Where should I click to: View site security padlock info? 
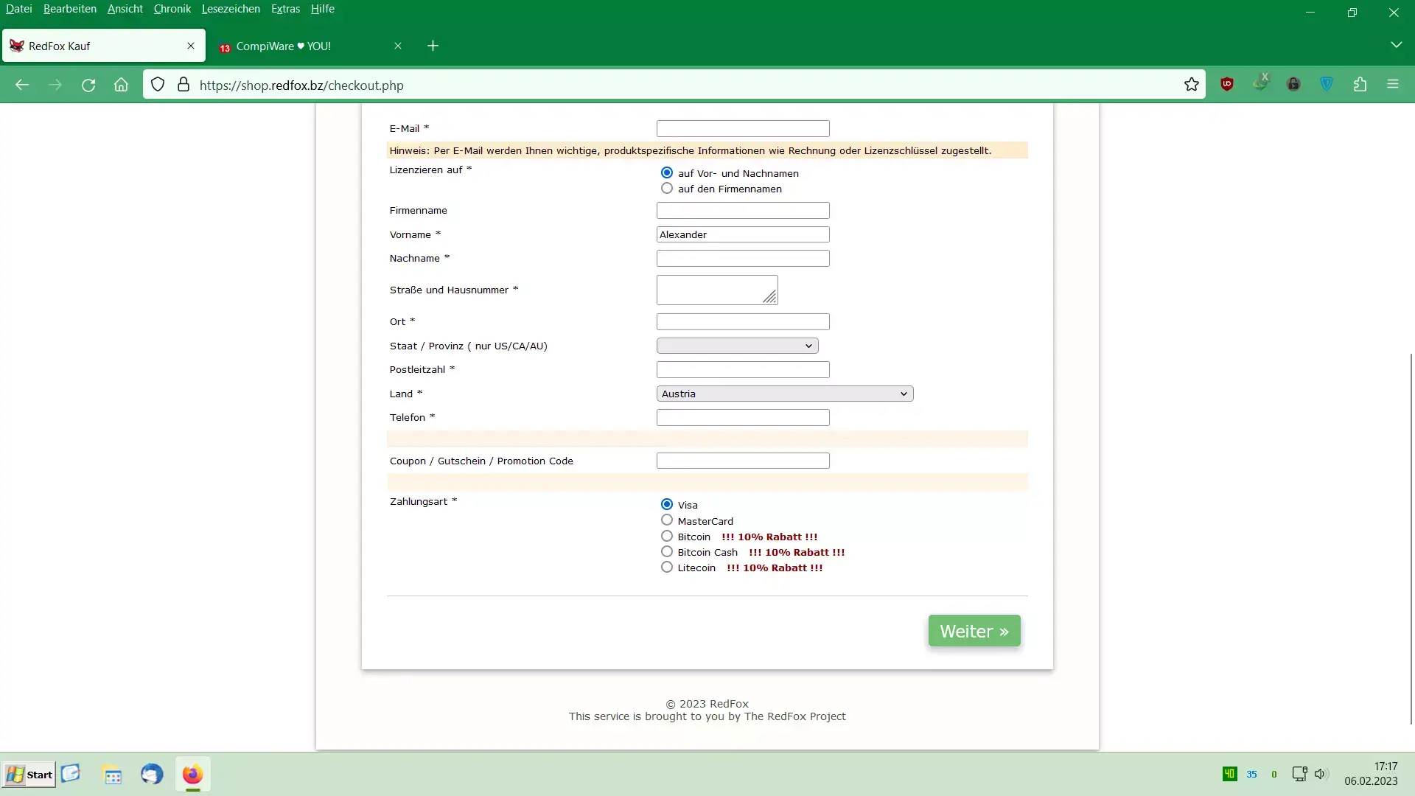click(184, 85)
